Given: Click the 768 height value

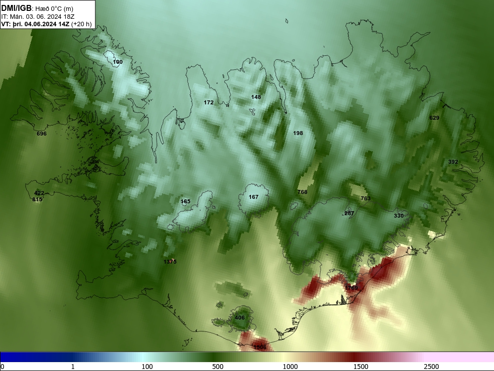Looking at the screenshot, I should pyautogui.click(x=302, y=192).
